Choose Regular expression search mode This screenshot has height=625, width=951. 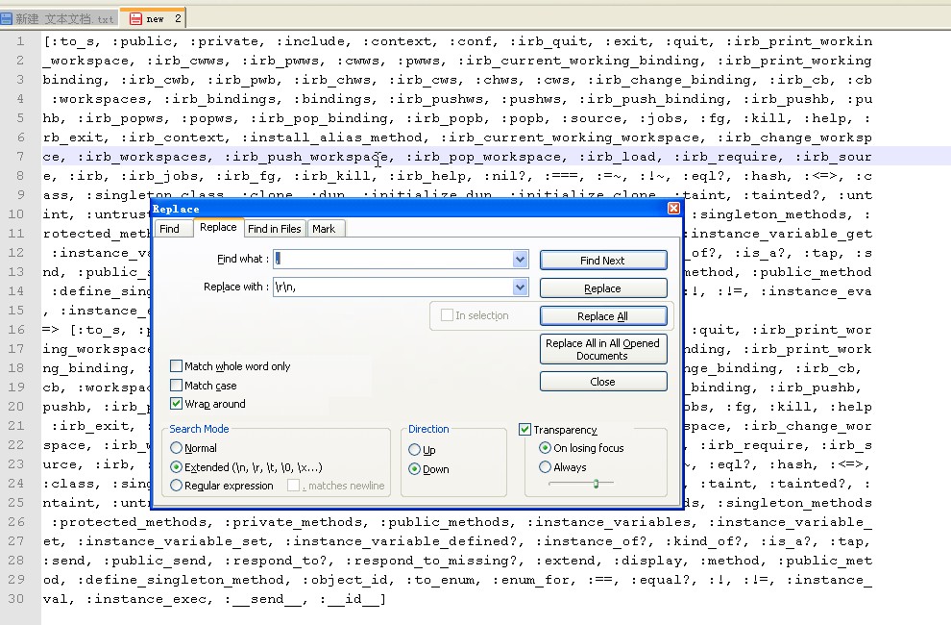coord(176,486)
